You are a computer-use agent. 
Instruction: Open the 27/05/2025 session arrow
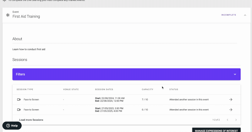231,110
